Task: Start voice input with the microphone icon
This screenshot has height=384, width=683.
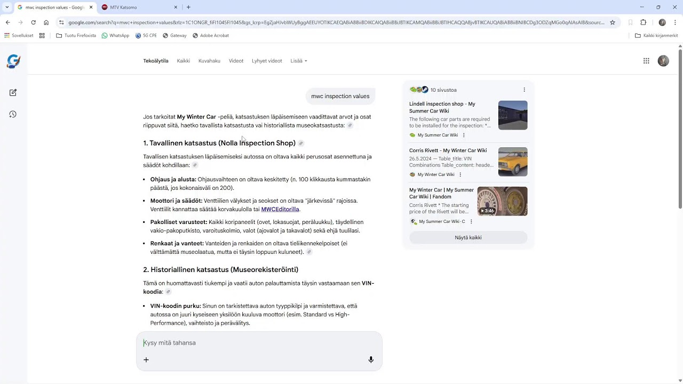Action: 371,360
